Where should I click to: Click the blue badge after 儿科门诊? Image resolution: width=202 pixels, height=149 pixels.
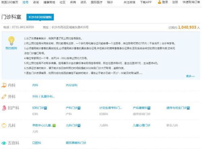point(79,126)
